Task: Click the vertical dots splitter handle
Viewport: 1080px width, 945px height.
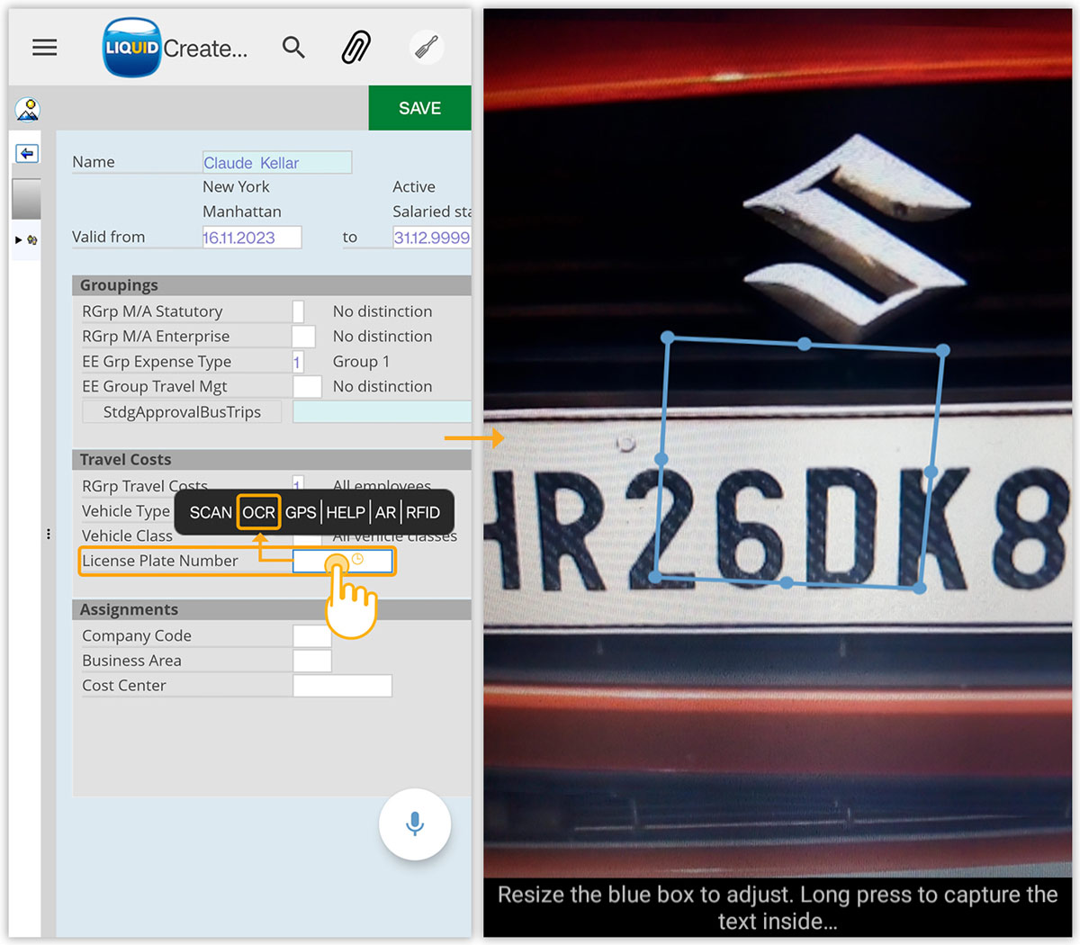Action: pyautogui.click(x=49, y=534)
